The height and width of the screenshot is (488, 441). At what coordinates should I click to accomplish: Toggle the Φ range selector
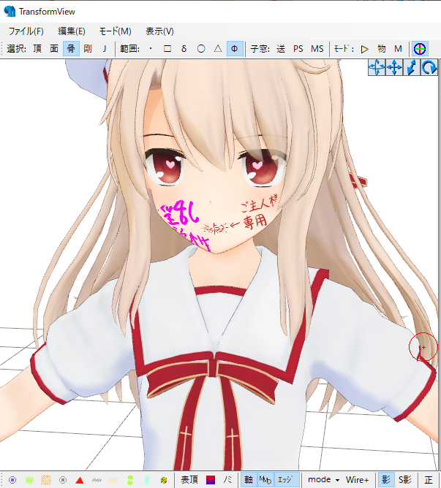point(235,49)
